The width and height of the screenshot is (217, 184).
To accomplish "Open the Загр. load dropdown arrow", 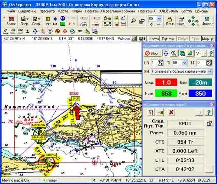I will [x=28, y=19].
